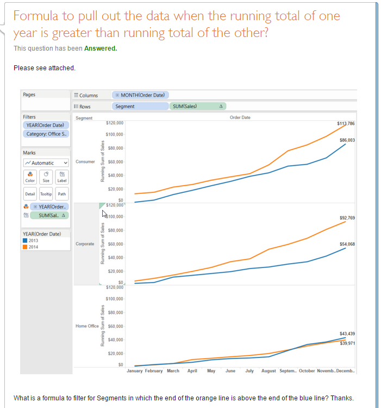Click the SUM(Sales) pill on Rows shelf
381x408 pixels.
click(x=198, y=106)
